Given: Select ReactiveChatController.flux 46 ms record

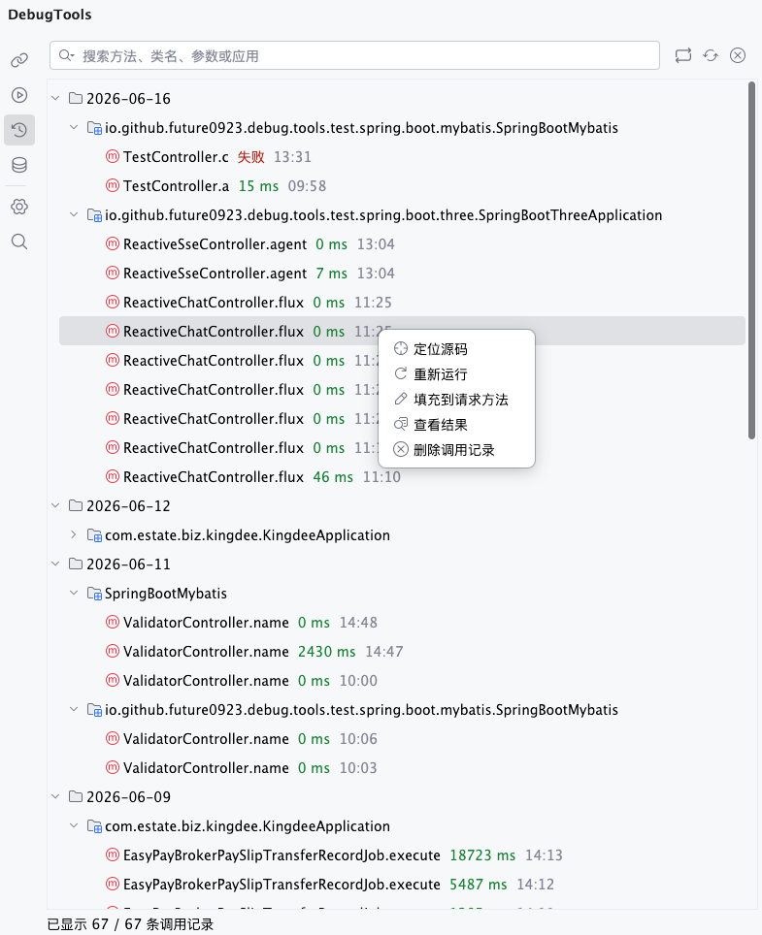Looking at the screenshot, I should pyautogui.click(x=402, y=477).
